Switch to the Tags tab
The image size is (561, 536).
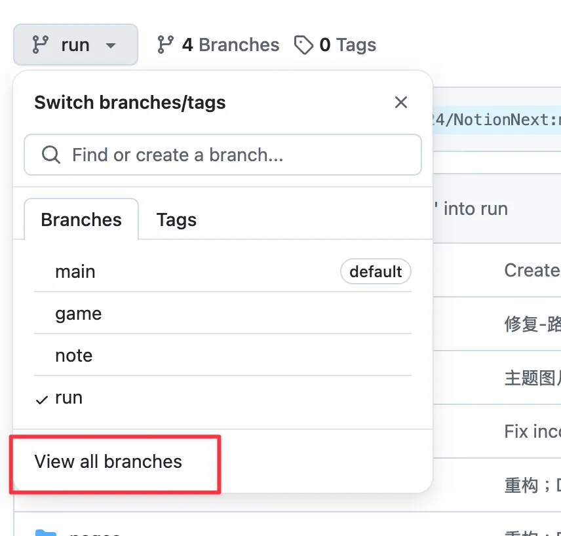(x=176, y=220)
